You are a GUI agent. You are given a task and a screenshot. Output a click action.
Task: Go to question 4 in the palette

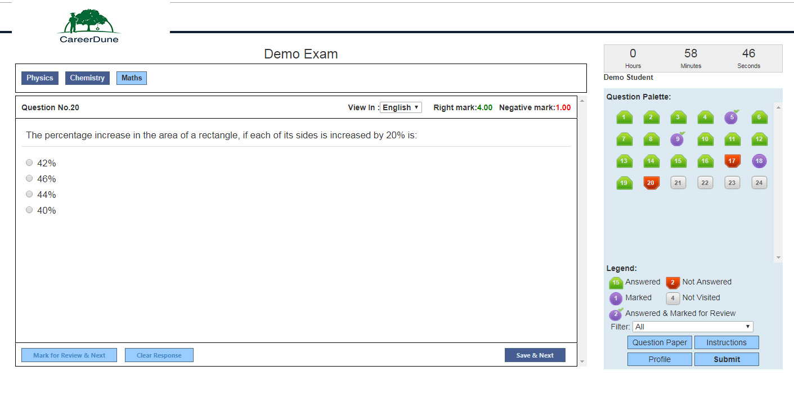point(705,118)
